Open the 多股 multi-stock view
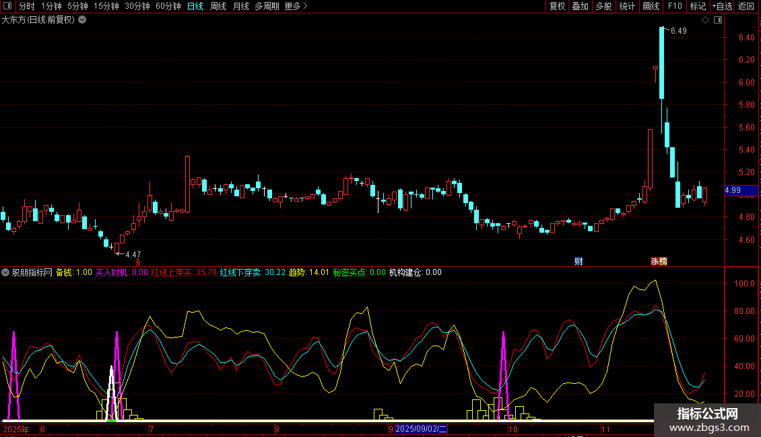 603,6
